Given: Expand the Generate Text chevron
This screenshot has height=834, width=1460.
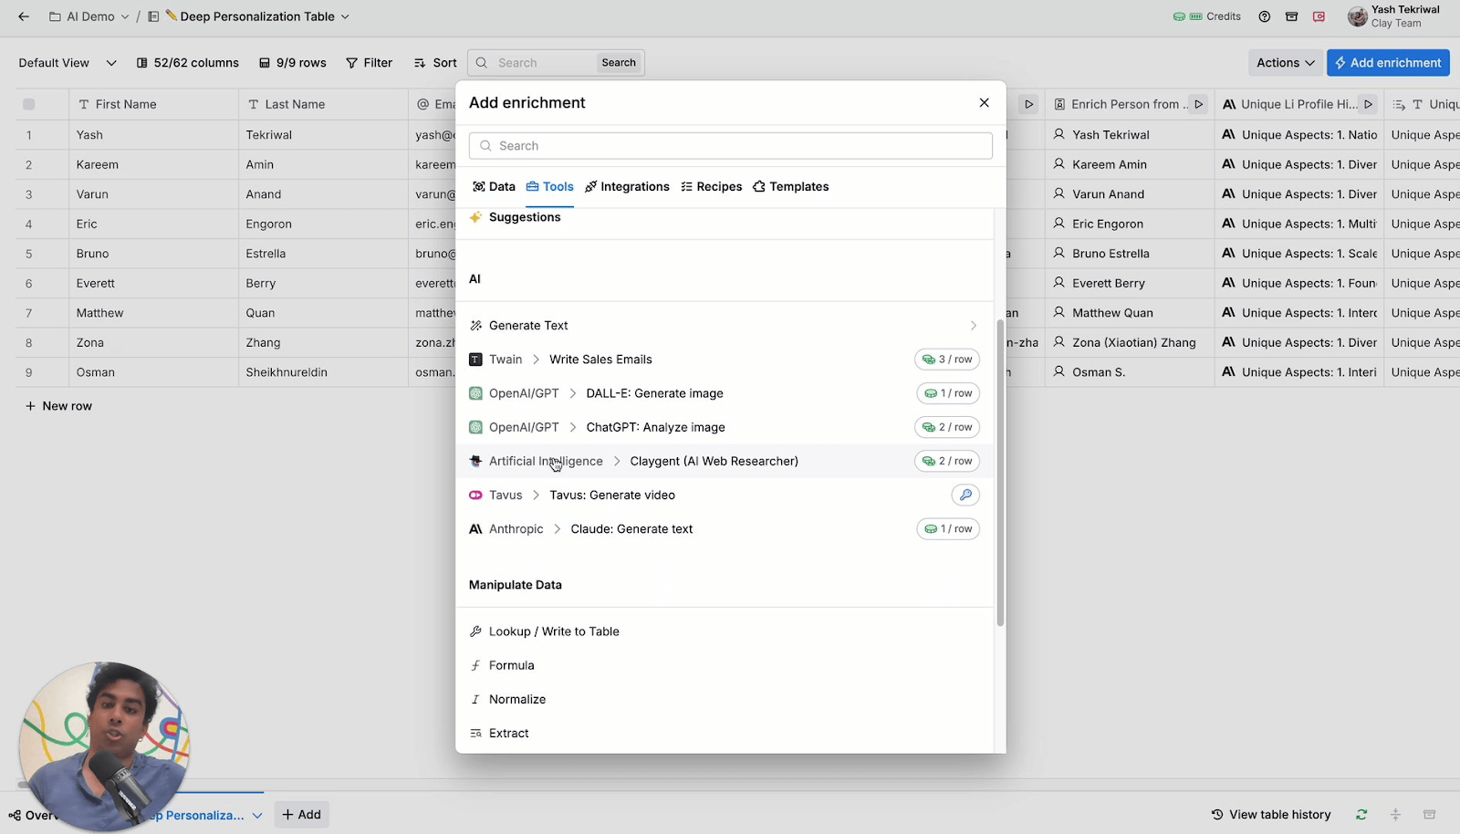Looking at the screenshot, I should tap(973, 326).
